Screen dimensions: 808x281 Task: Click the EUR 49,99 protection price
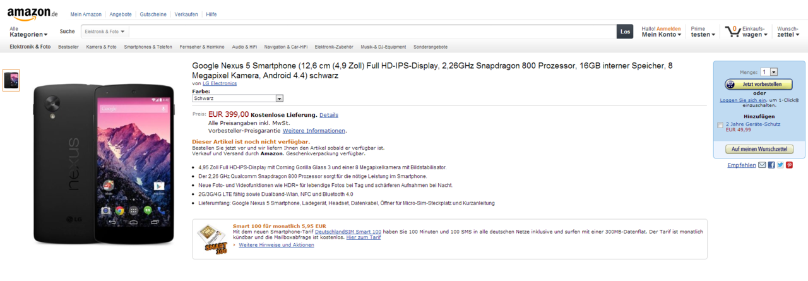pyautogui.click(x=739, y=129)
